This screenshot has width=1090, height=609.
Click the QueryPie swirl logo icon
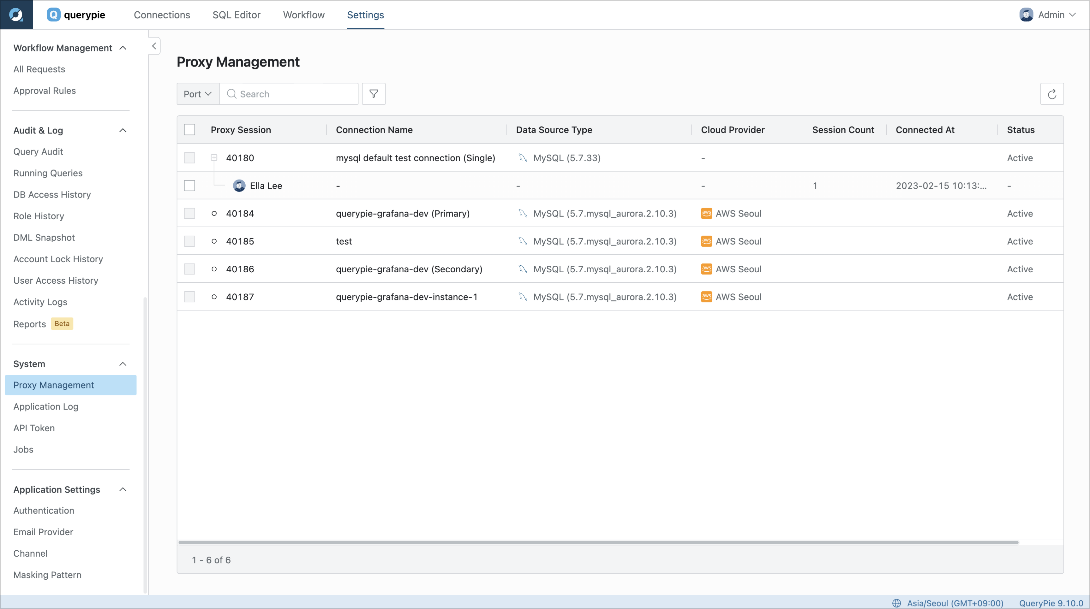[16, 15]
